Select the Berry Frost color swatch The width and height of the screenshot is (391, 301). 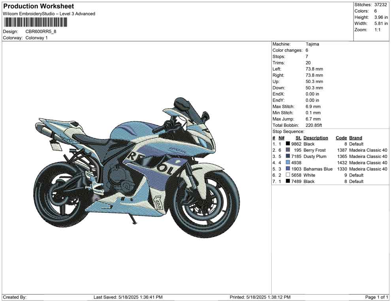(x=288, y=150)
